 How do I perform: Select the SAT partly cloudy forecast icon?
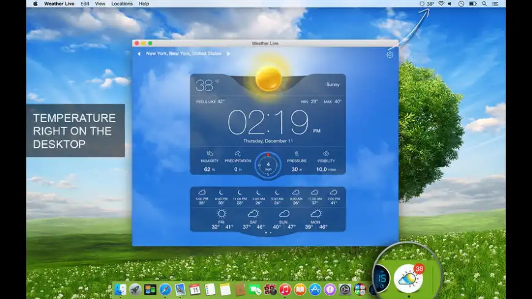click(x=253, y=214)
